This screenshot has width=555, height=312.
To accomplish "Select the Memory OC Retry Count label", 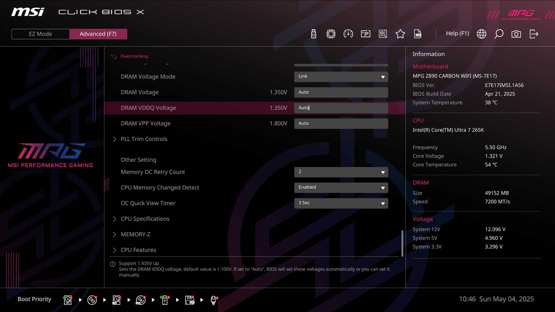I will [153, 172].
